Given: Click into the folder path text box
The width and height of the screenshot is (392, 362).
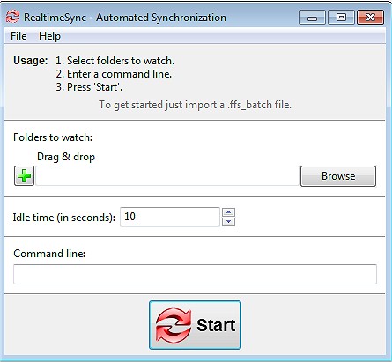Looking at the screenshot, I should [x=167, y=176].
